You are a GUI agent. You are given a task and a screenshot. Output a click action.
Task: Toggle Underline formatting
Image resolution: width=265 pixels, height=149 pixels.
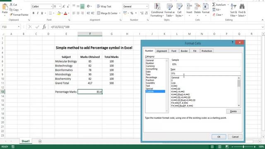(x=42, y=13)
